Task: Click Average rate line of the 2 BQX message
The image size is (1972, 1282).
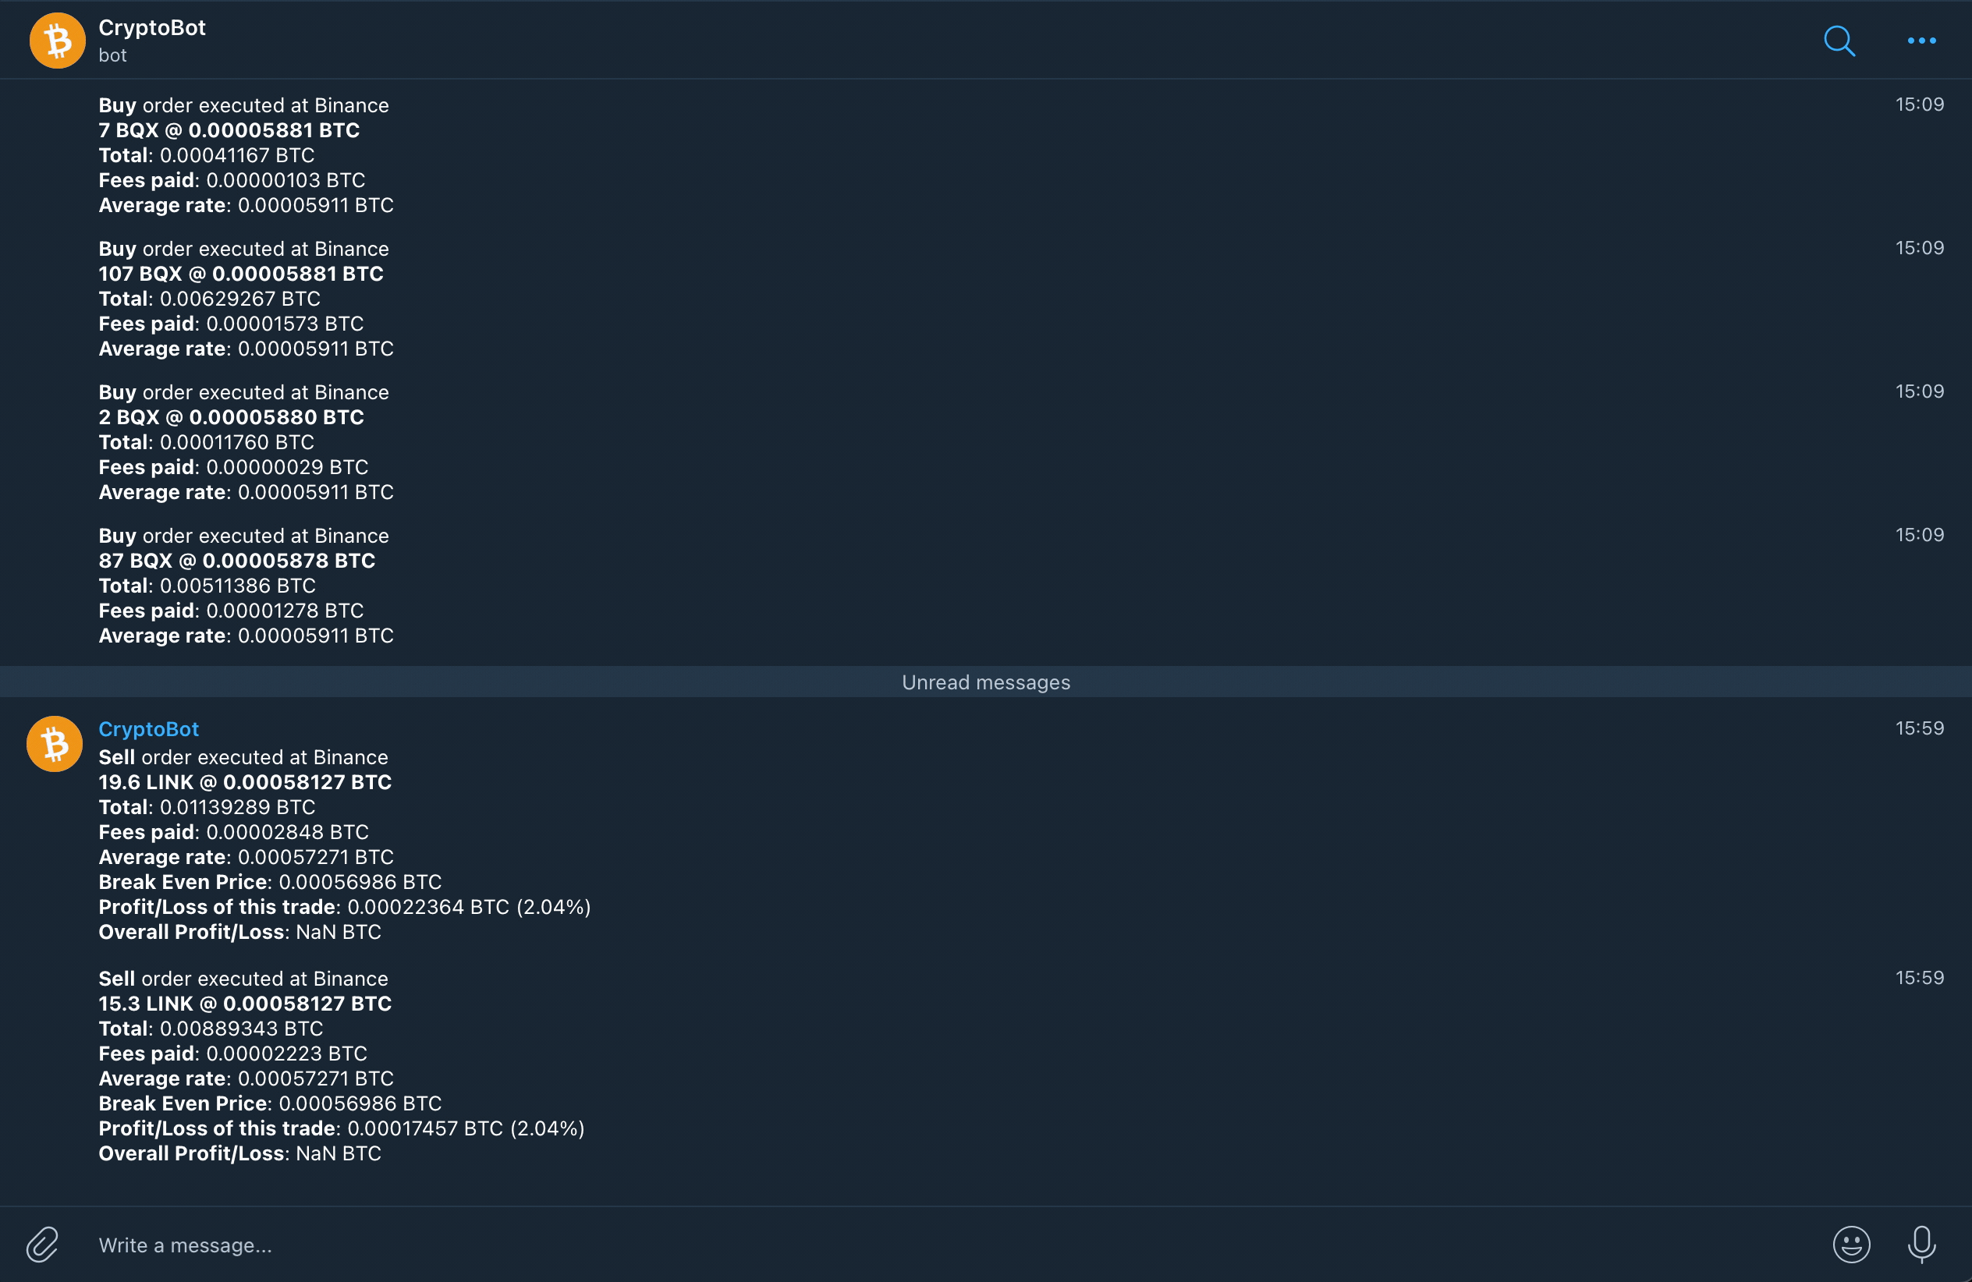Action: [x=246, y=491]
